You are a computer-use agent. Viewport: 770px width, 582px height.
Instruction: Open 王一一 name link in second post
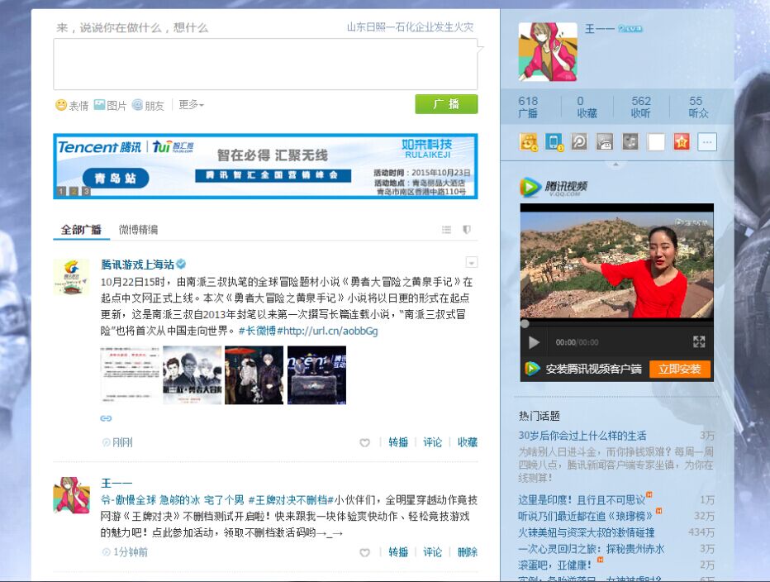point(116,483)
